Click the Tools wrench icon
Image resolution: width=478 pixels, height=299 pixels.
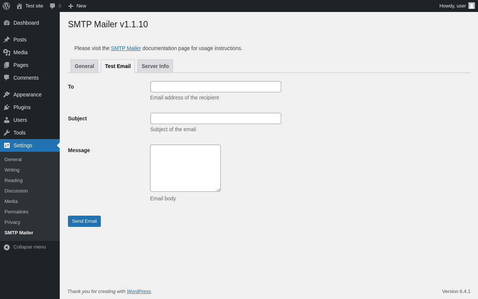click(x=7, y=133)
